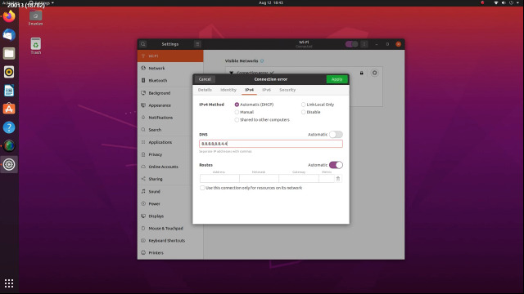Open the Security tab
The width and height of the screenshot is (524, 294).
pos(287,90)
